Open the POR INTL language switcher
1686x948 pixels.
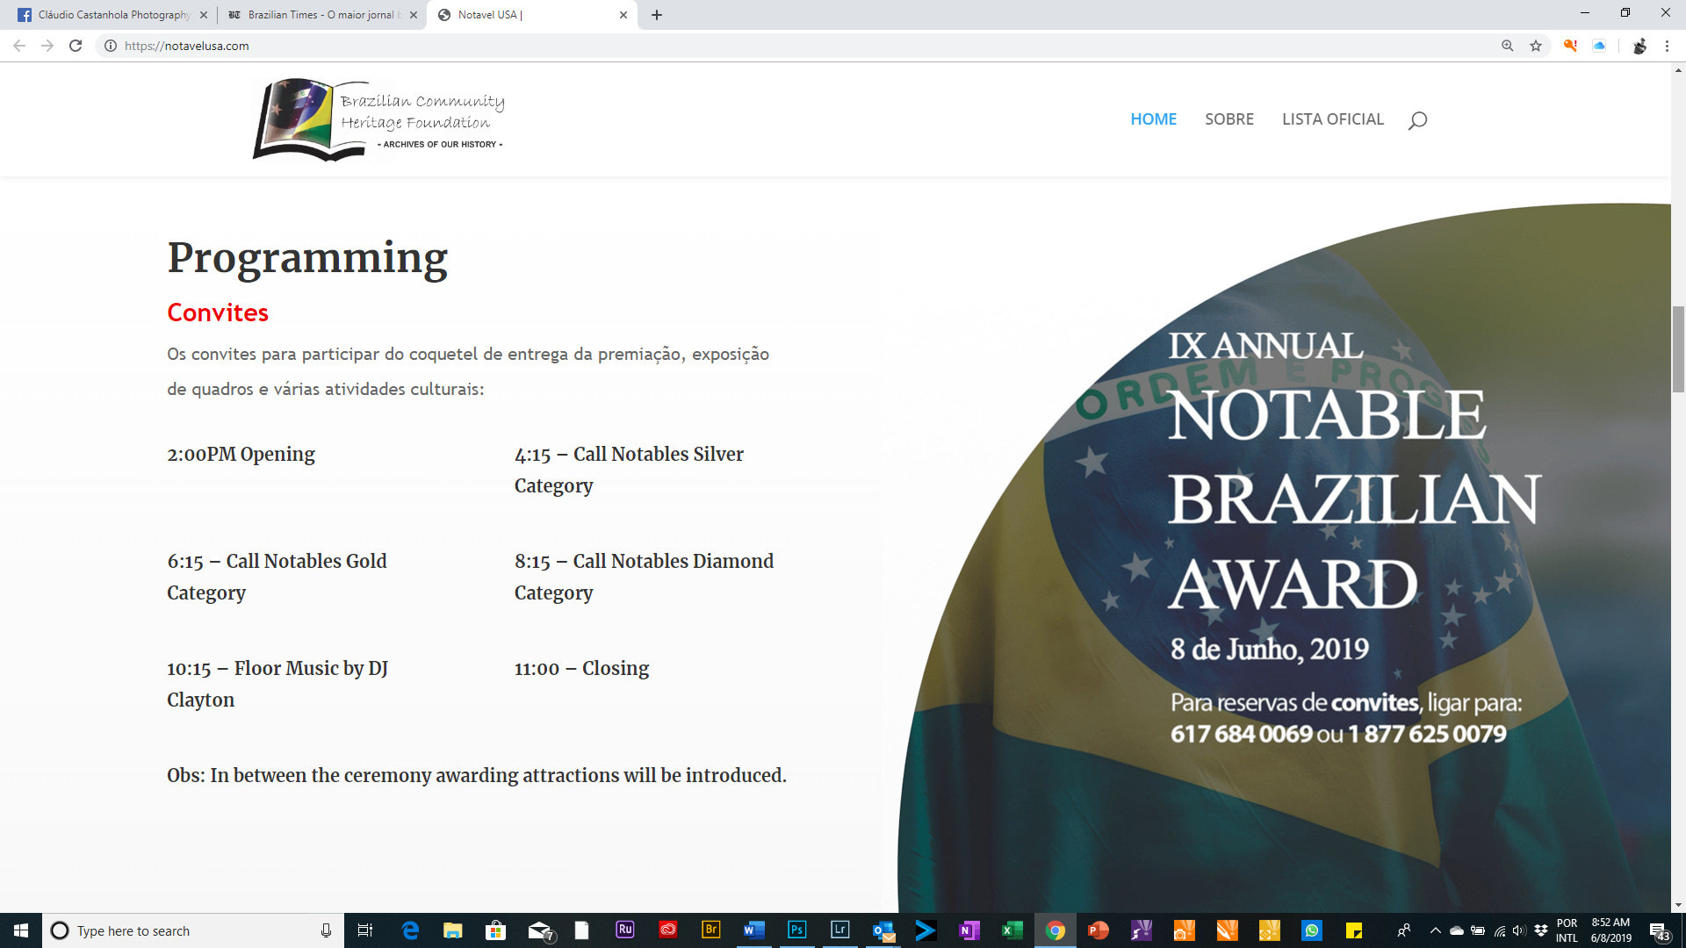point(1567,930)
